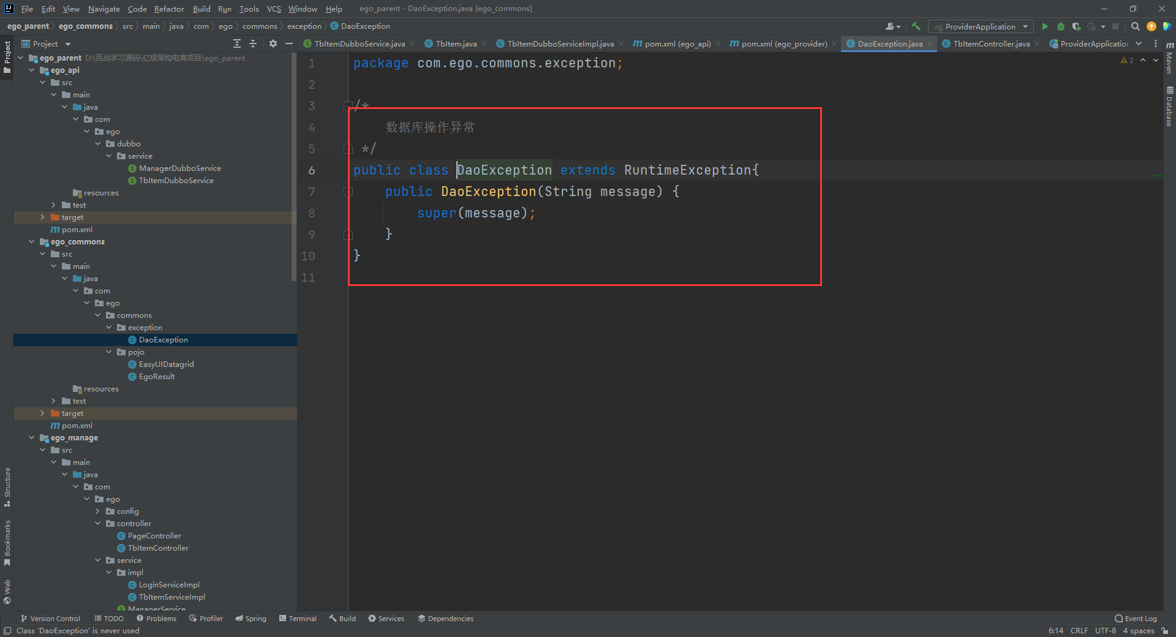Fold the constructor at line 7
This screenshot has height=637, width=1176.
pos(348,192)
